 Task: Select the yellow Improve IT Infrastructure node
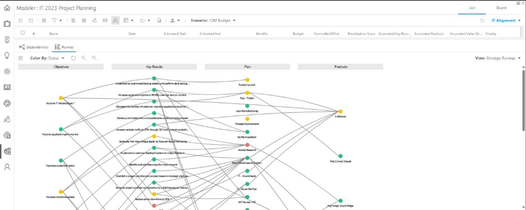(61, 98)
